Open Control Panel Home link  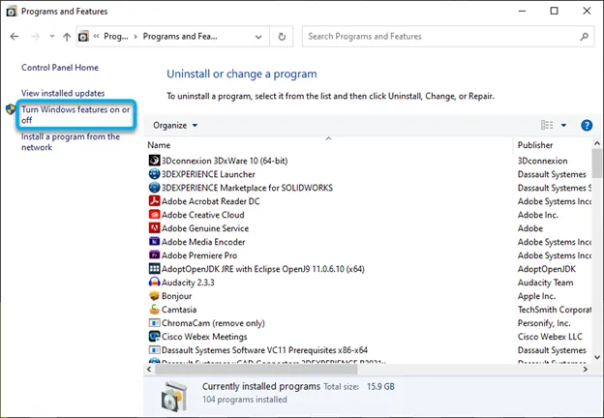tap(60, 68)
